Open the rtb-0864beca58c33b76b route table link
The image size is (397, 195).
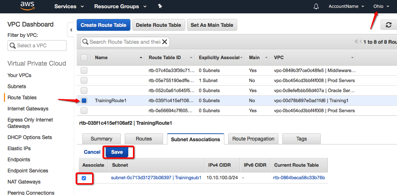pos(299,178)
